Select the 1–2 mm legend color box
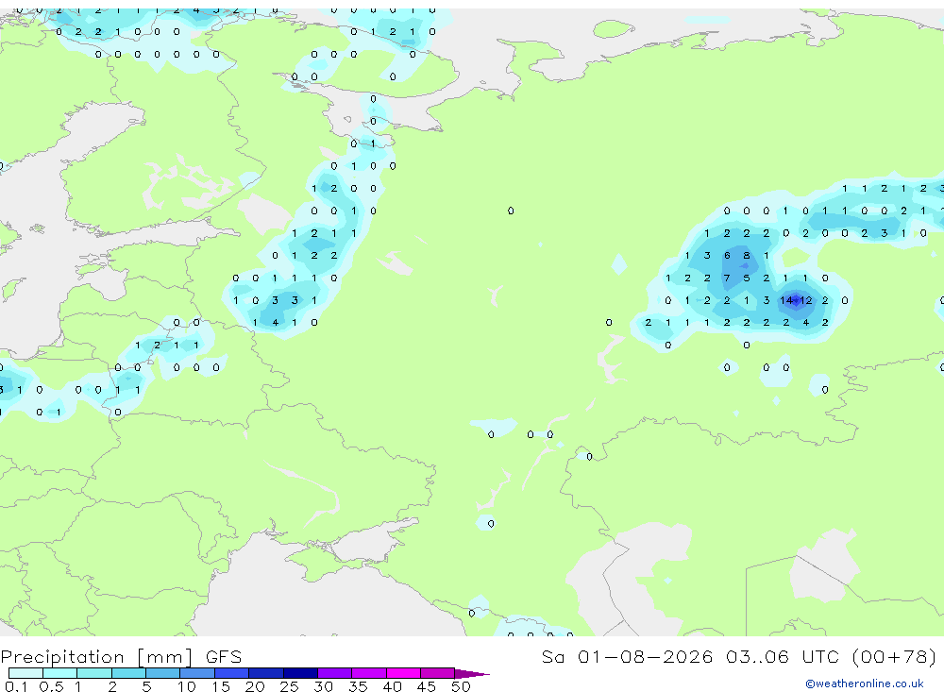 pos(93,673)
